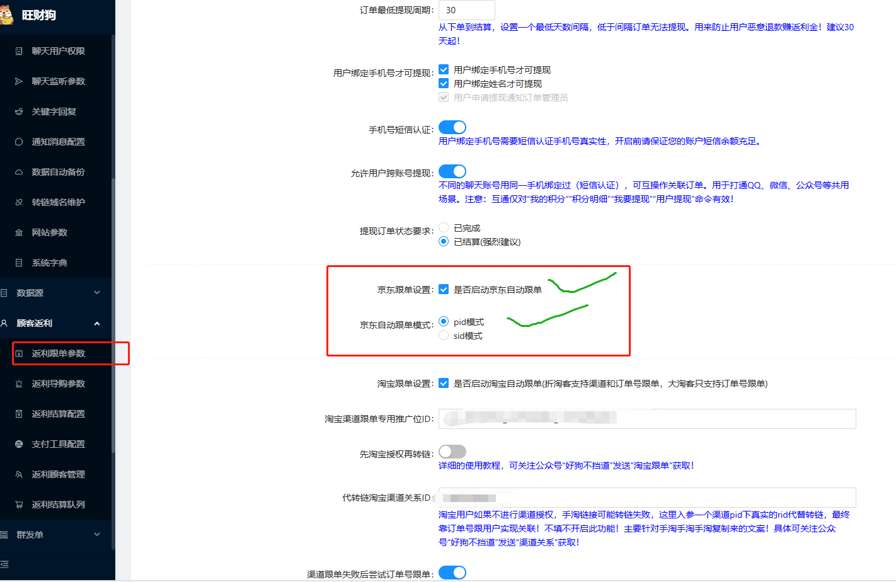896x582 pixels.
Task: Select the sid模式 radio button
Action: click(444, 336)
